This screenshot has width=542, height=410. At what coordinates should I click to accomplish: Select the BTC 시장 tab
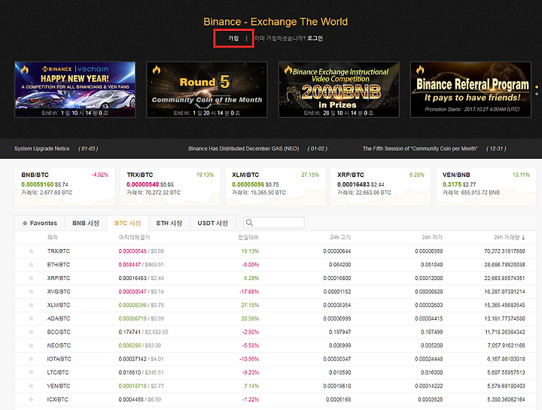127,223
